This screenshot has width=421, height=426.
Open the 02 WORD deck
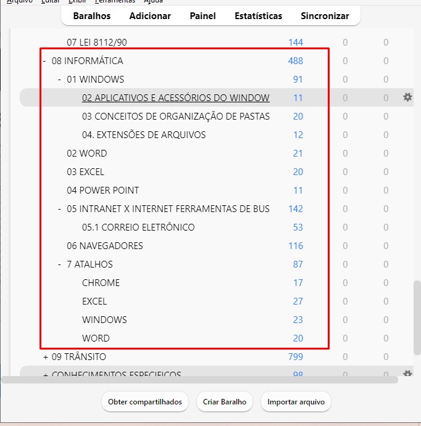pyautogui.click(x=87, y=154)
